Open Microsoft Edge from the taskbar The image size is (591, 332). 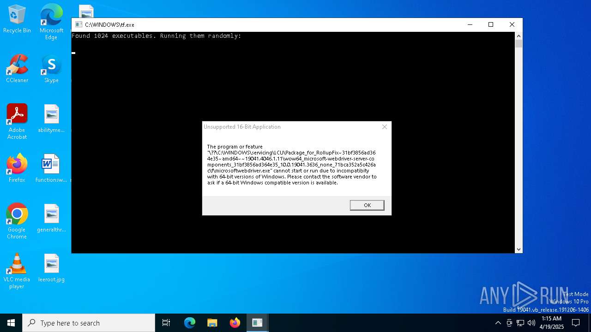(x=190, y=323)
